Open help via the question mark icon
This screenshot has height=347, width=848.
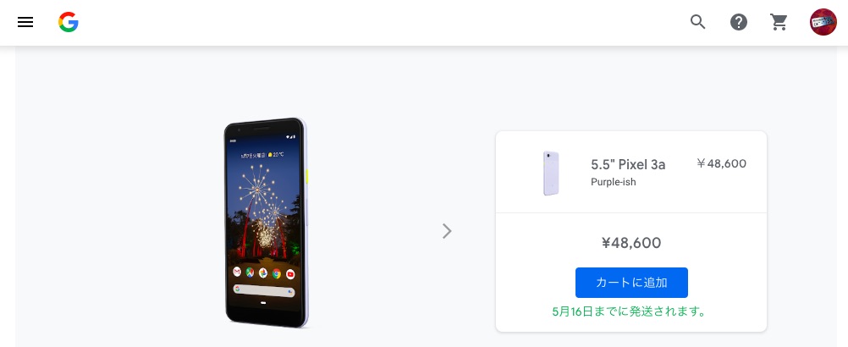pyautogui.click(x=738, y=22)
